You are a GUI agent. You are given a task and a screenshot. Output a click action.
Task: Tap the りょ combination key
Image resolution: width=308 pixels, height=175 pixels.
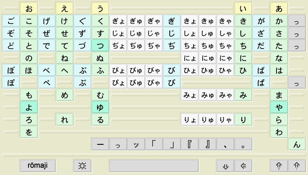190,120
